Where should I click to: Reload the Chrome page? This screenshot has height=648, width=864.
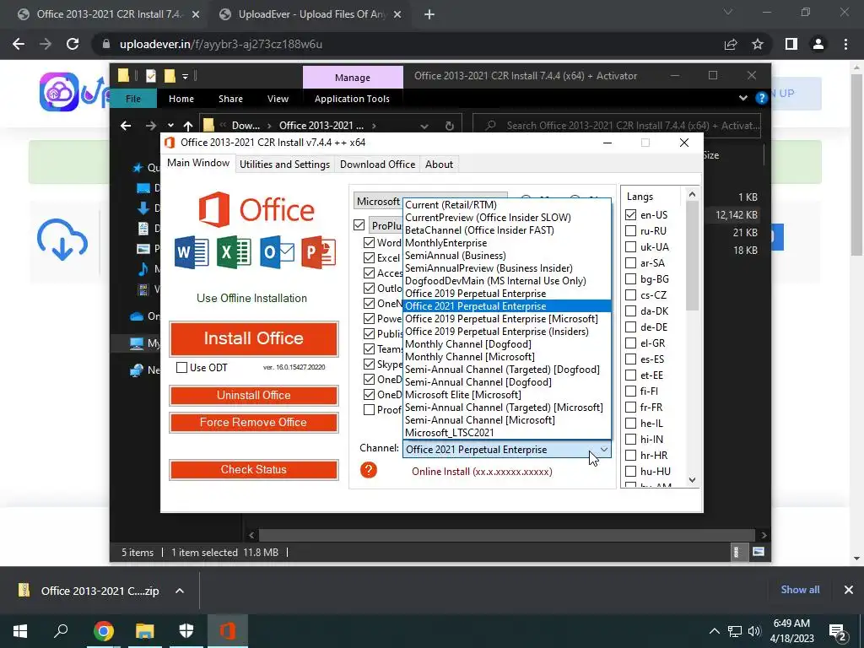point(73,44)
